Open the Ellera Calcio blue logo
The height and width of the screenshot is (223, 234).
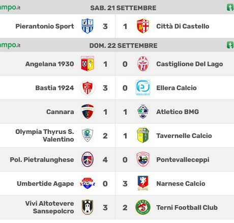click(143, 88)
